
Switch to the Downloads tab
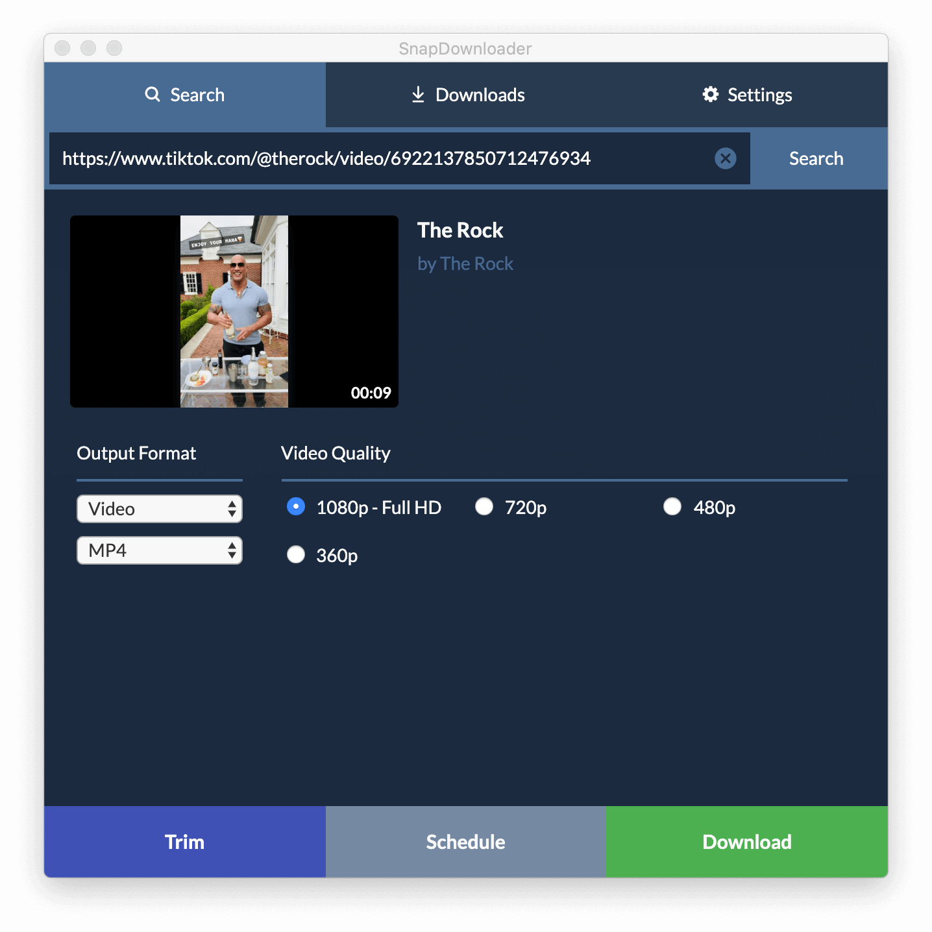tap(466, 95)
